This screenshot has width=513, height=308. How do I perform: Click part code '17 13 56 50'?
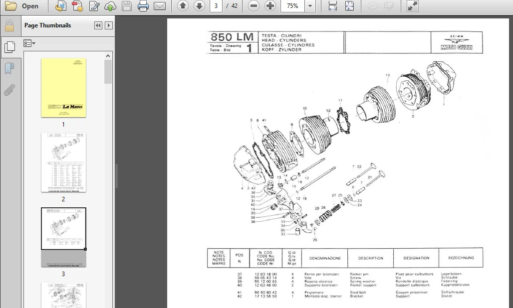(265, 296)
